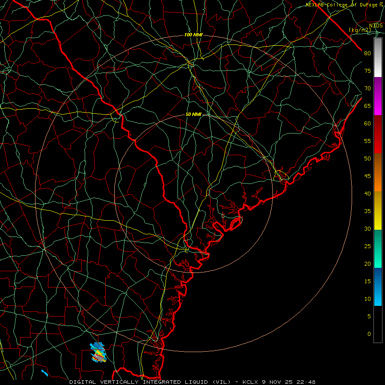Image resolution: width=385 pixels, height=385 pixels.
Task: Select the red segment of the color scale
Action: [x=378, y=134]
